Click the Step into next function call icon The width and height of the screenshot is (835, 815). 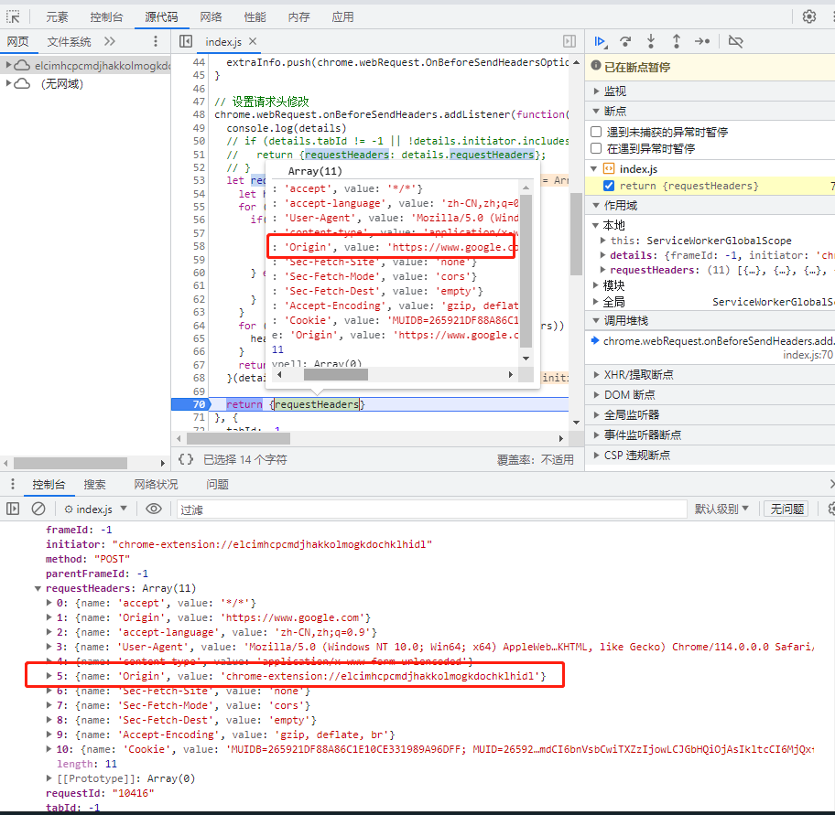pyautogui.click(x=652, y=41)
